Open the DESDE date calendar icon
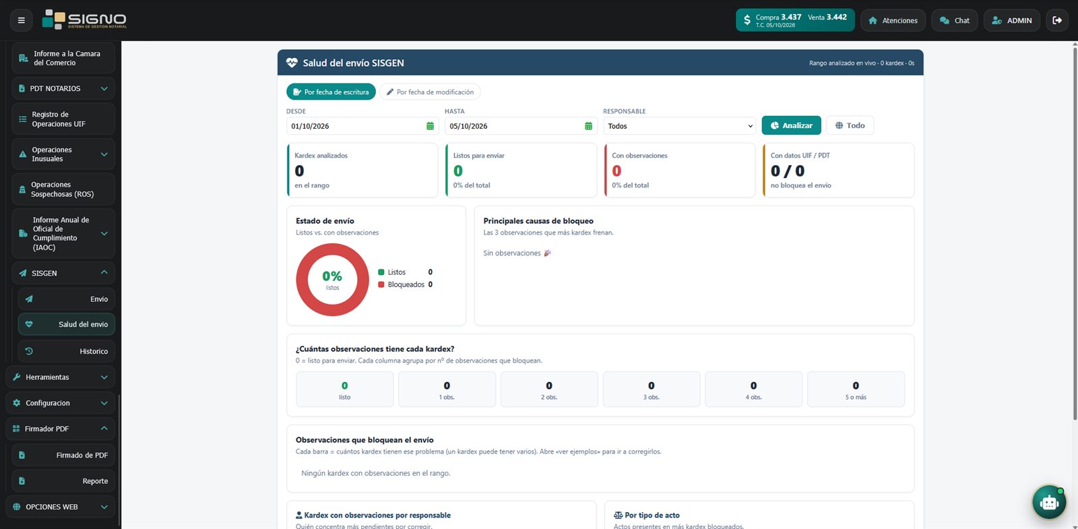The width and height of the screenshot is (1078, 529). click(430, 126)
